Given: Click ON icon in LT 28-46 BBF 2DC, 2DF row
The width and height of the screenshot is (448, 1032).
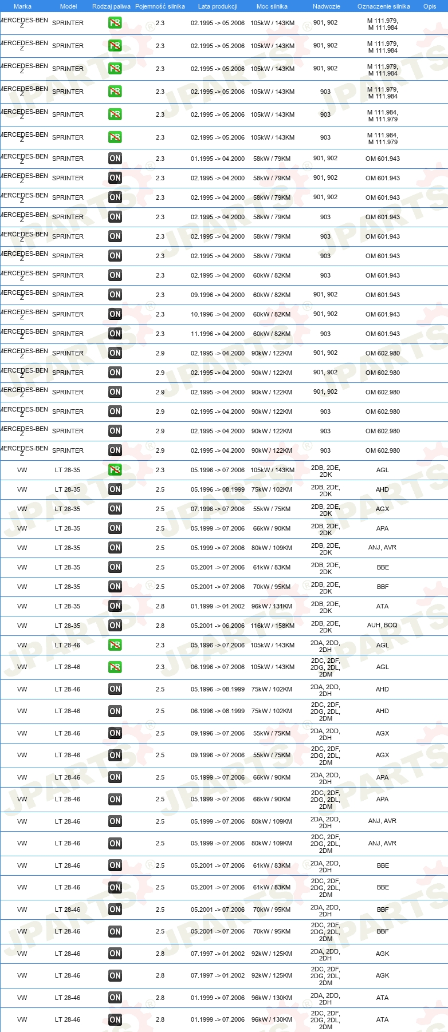Looking at the screenshot, I should pos(115,932).
